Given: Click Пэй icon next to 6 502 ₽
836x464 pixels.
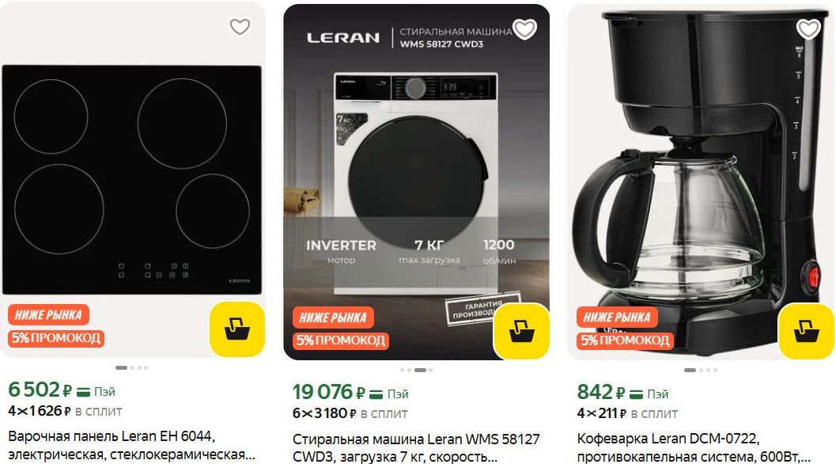Looking at the screenshot, I should 83,392.
